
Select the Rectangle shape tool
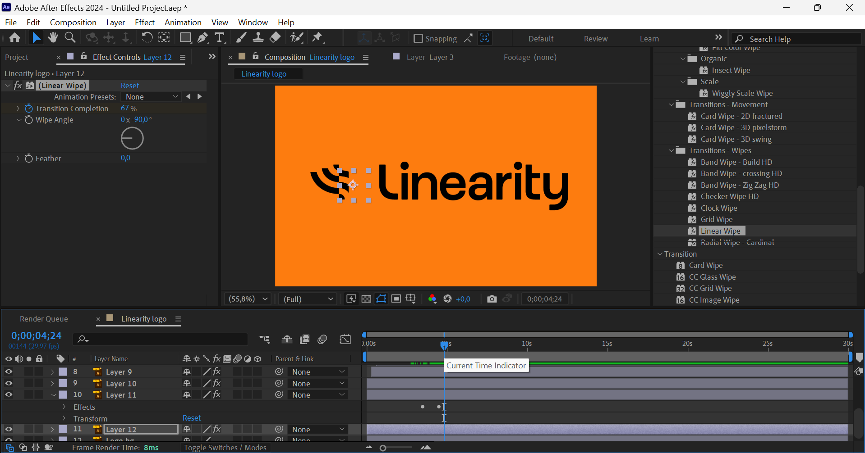click(x=185, y=38)
